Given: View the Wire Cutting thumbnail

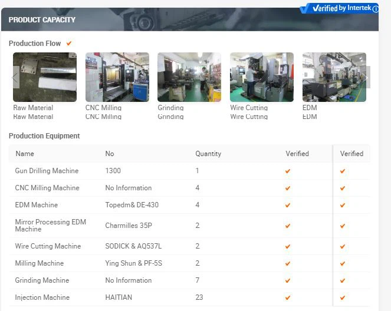Looking at the screenshot, I should 261,77.
